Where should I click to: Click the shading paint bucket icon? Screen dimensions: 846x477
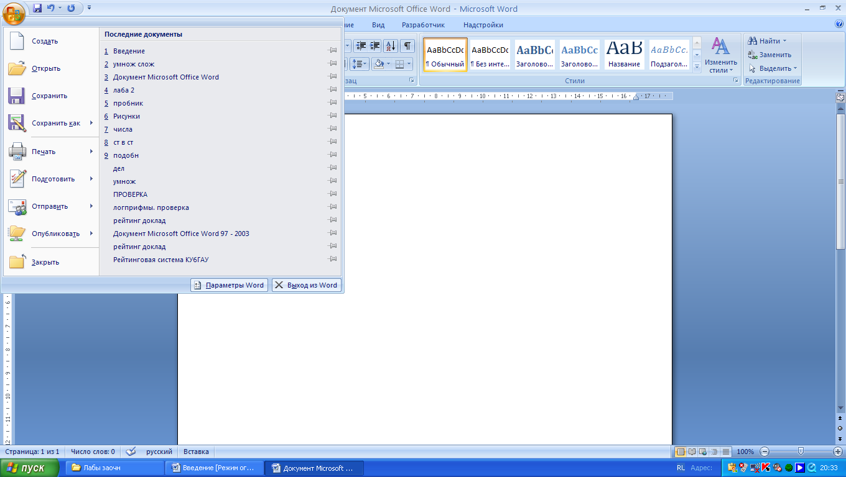(379, 63)
